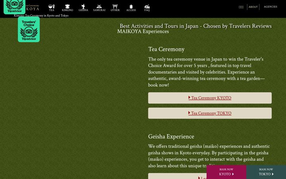Open the SAMURAI menu with helmet icon
This screenshot has width=286, height=179.
click(99, 8)
